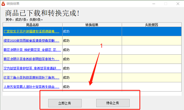Screen dimensions: 184x110
Task: Click empty 失败原因 cell of 绿茶2020 row
Action: (151, 41)
